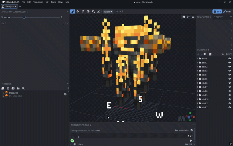This screenshot has height=146, width=233.
Task: Select the Move tool in toolbar
Action: click(x=73, y=12)
